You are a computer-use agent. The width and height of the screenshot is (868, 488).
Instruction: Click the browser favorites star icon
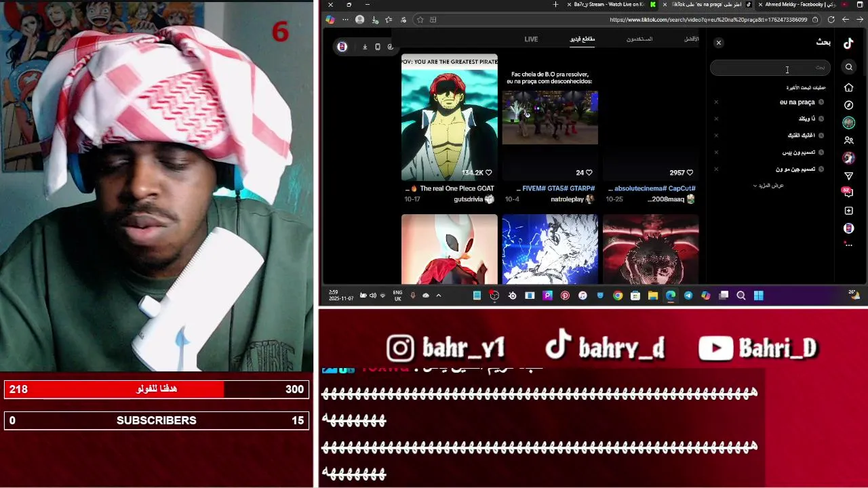420,20
